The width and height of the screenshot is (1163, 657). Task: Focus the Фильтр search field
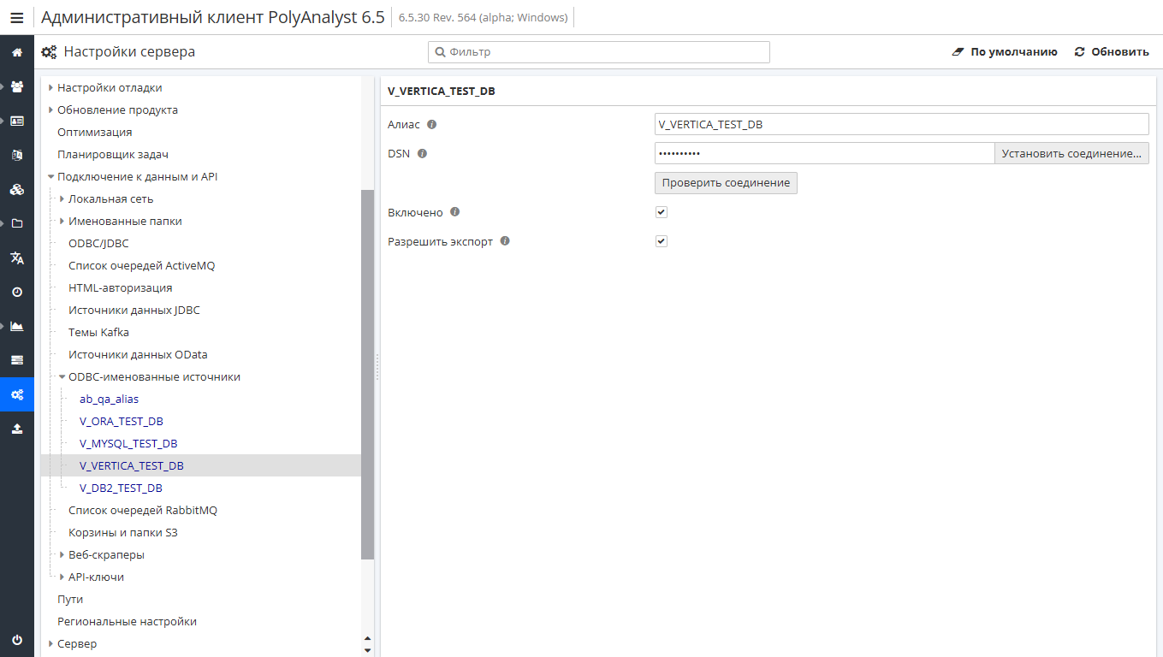[599, 52]
